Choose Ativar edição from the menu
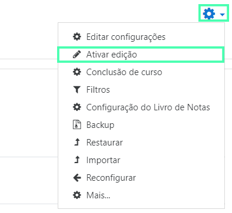Screen dimensions: 232x213 (141, 55)
